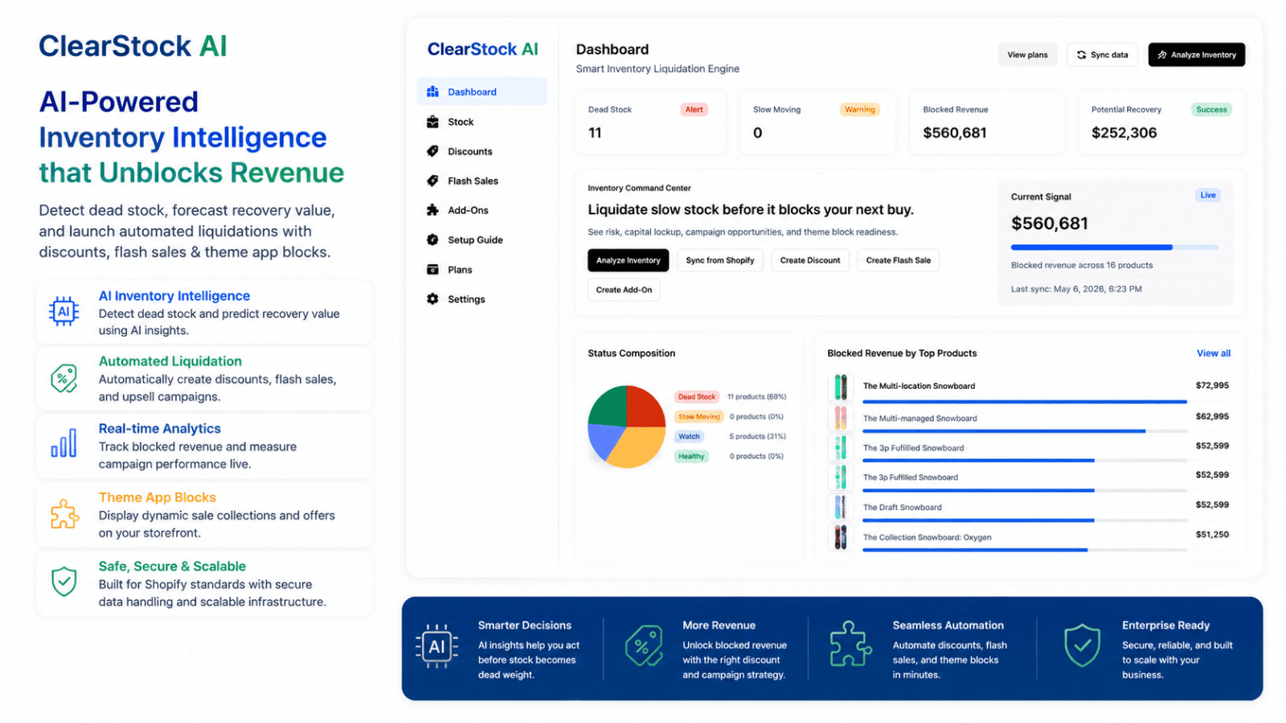The image size is (1286, 723).
Task: Click the $560,681 Blocked Revenue value
Action: pyautogui.click(x=955, y=133)
